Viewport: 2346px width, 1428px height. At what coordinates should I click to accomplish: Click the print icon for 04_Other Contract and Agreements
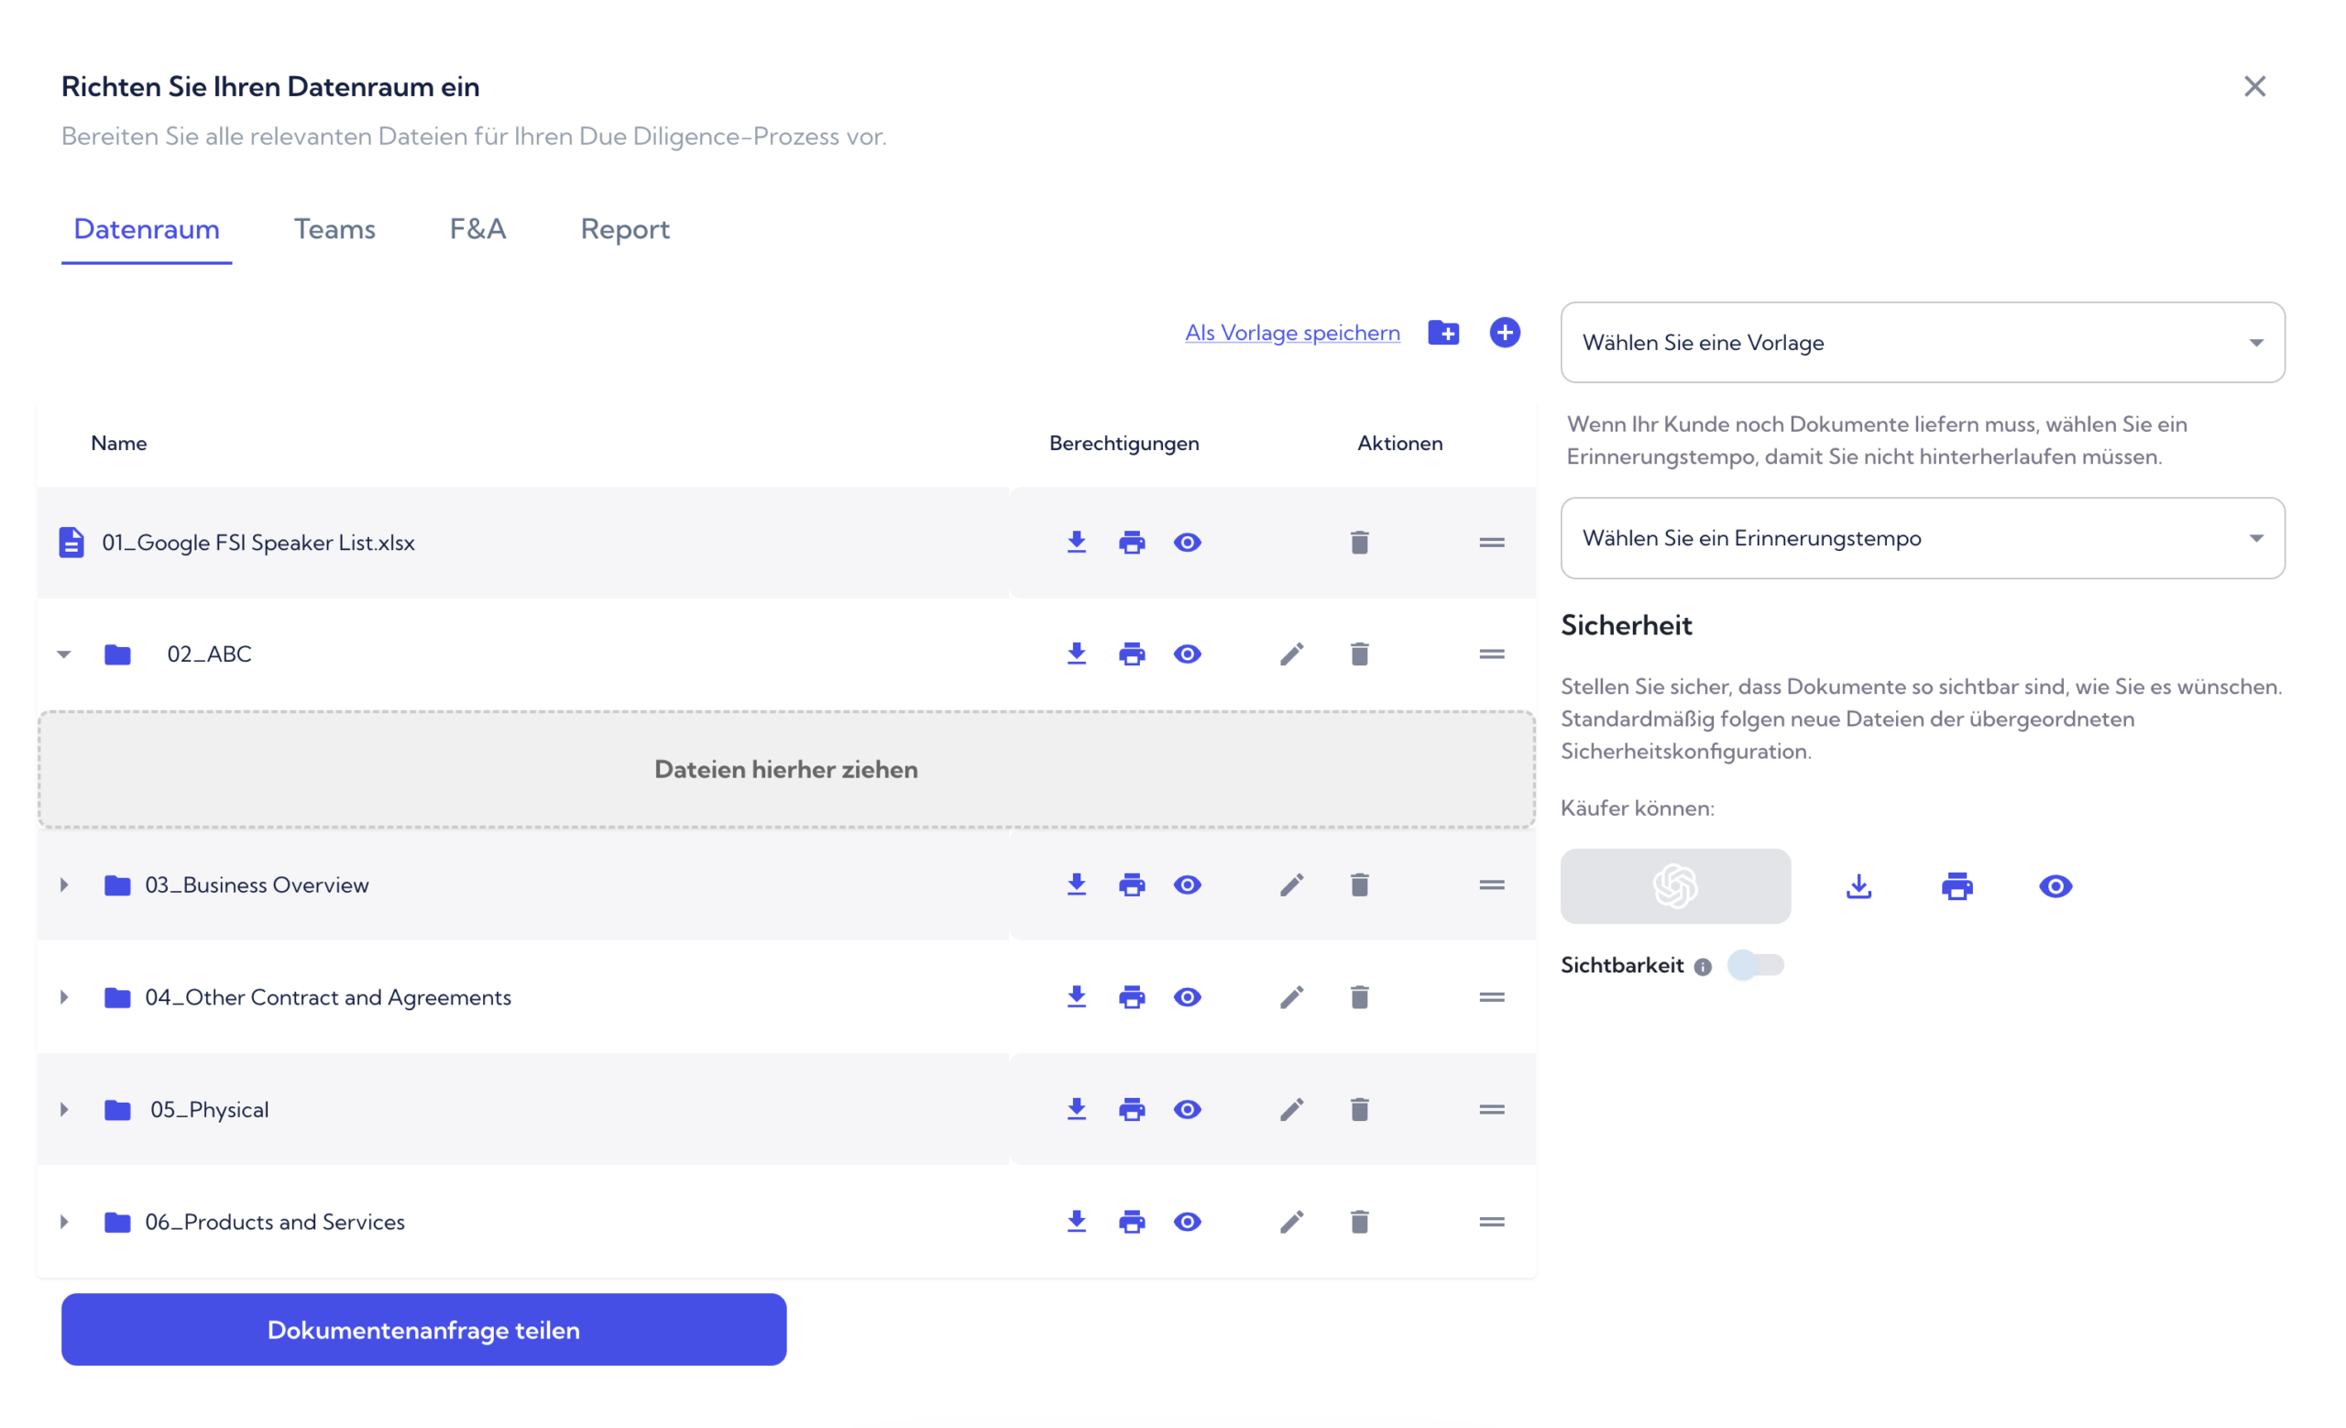coord(1133,995)
